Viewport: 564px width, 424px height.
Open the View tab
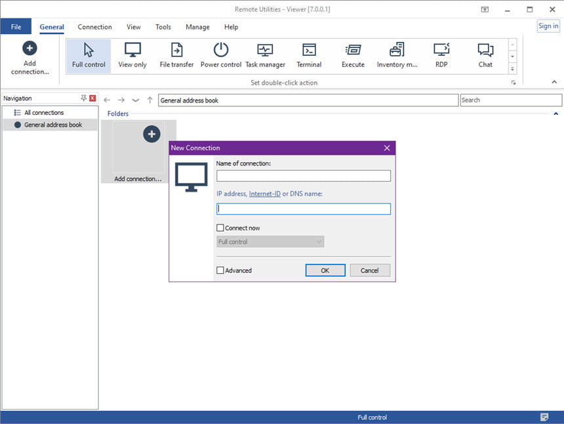(133, 27)
